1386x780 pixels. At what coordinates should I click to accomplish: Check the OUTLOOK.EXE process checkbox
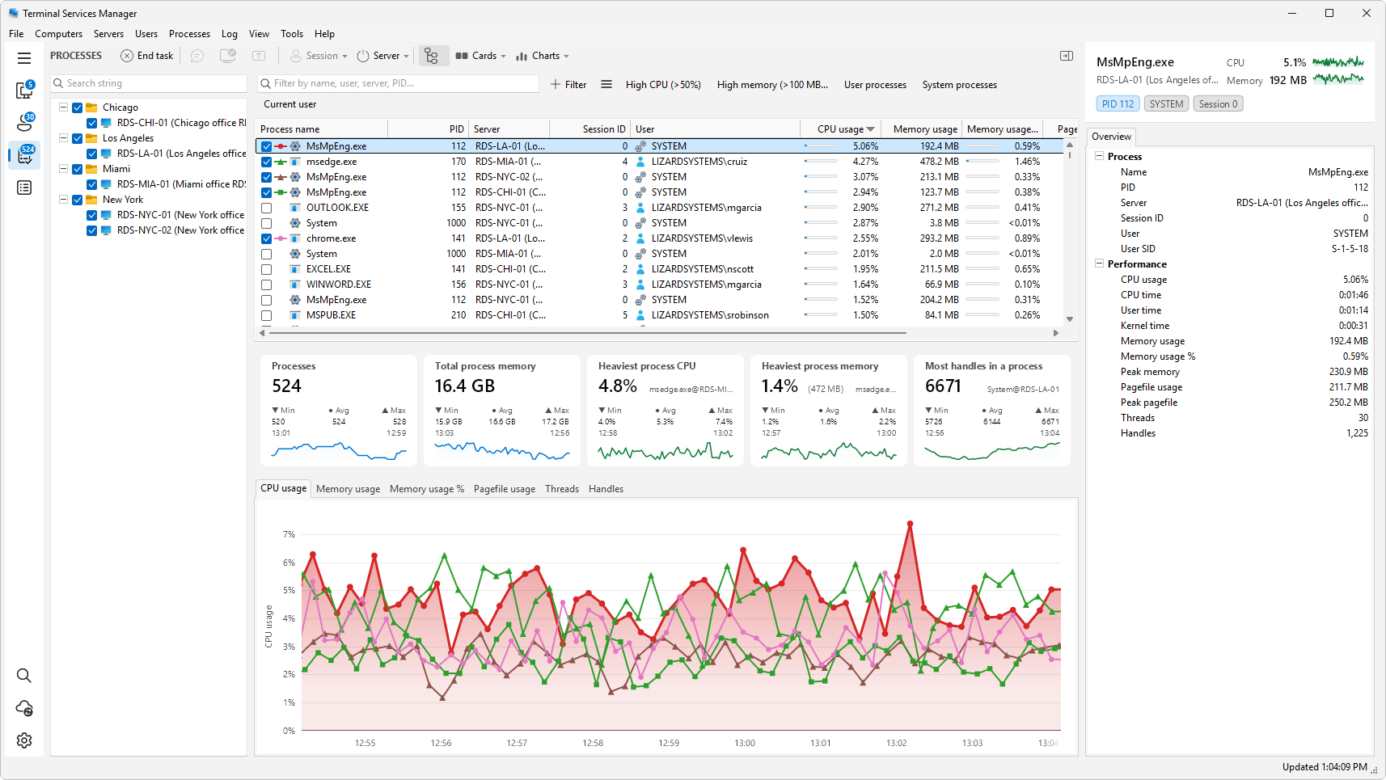(x=266, y=208)
